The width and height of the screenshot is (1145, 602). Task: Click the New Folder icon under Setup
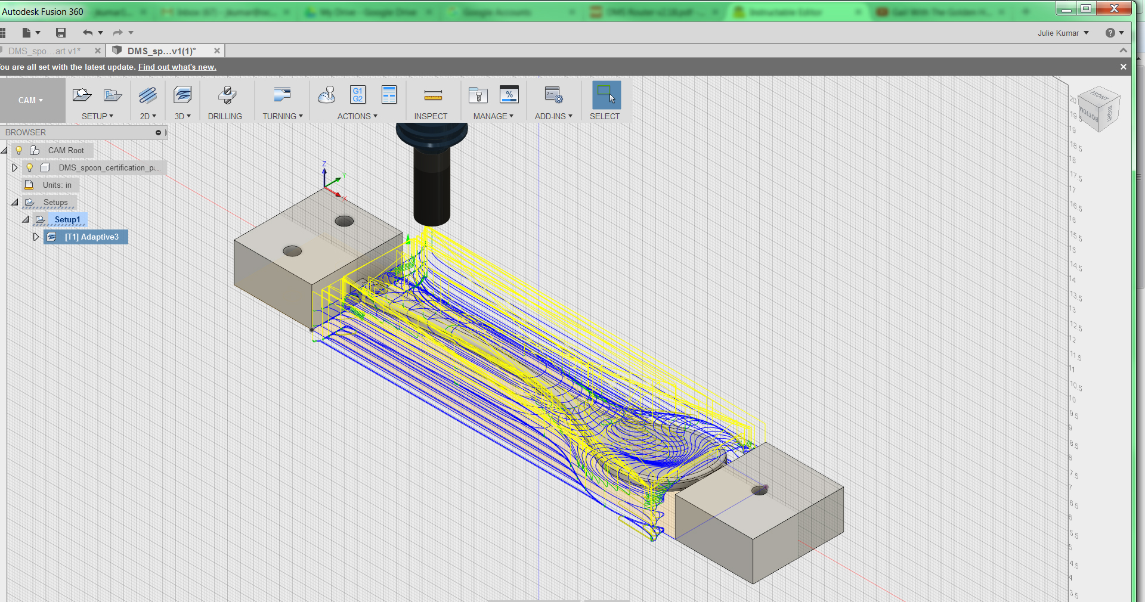113,95
